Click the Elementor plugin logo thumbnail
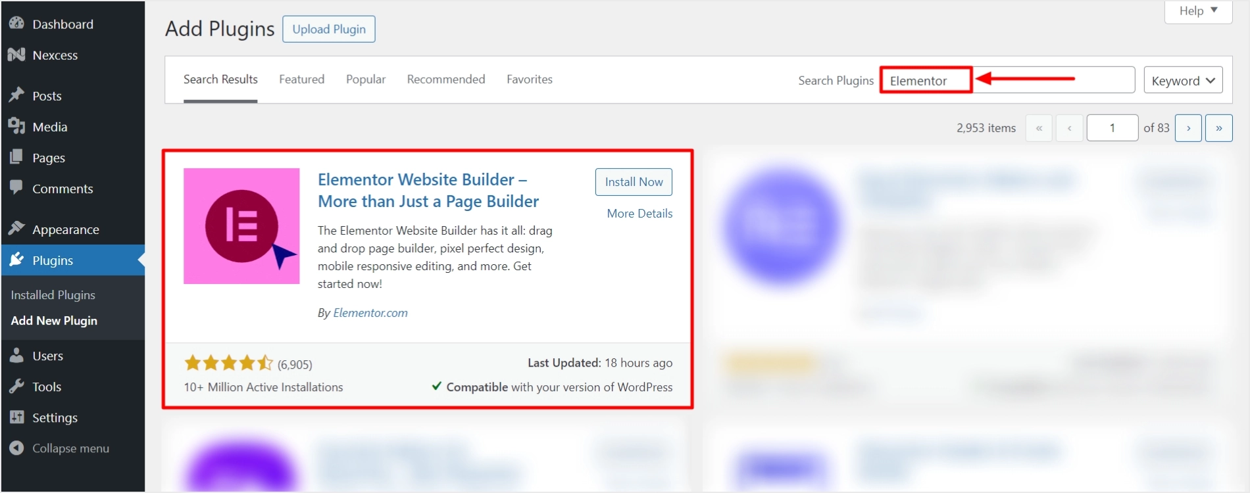Image resolution: width=1250 pixels, height=493 pixels. [241, 226]
